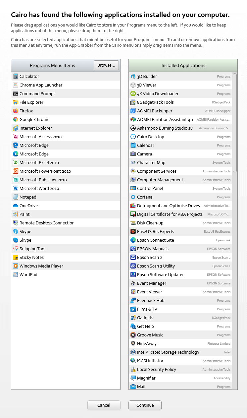Select the Calendar entry
The image size is (247, 418).
(180, 146)
